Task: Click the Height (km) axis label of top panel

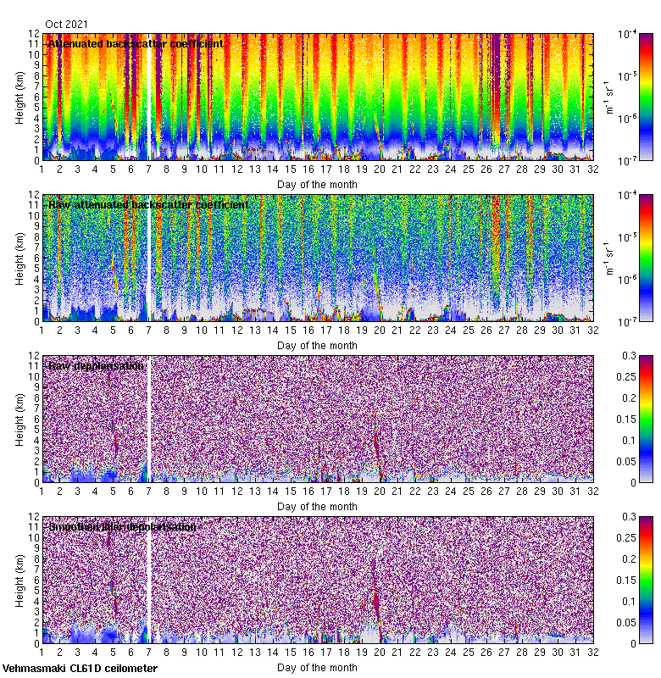Action: [20, 97]
